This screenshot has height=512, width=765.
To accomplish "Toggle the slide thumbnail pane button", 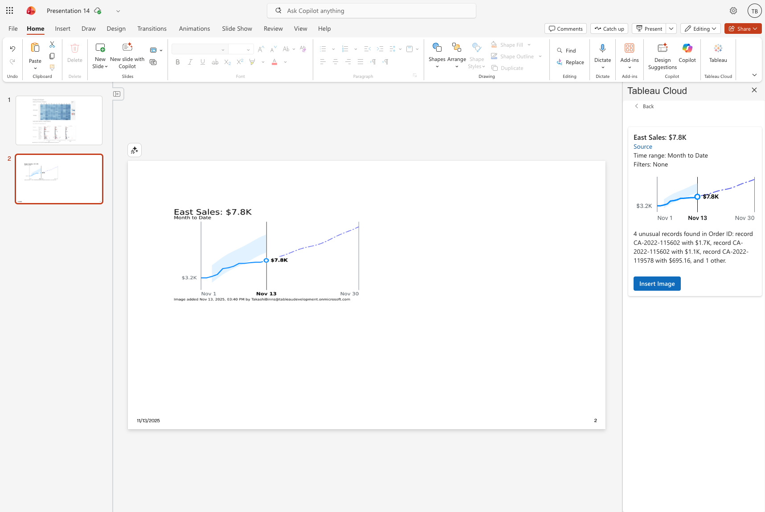I will click(117, 94).
